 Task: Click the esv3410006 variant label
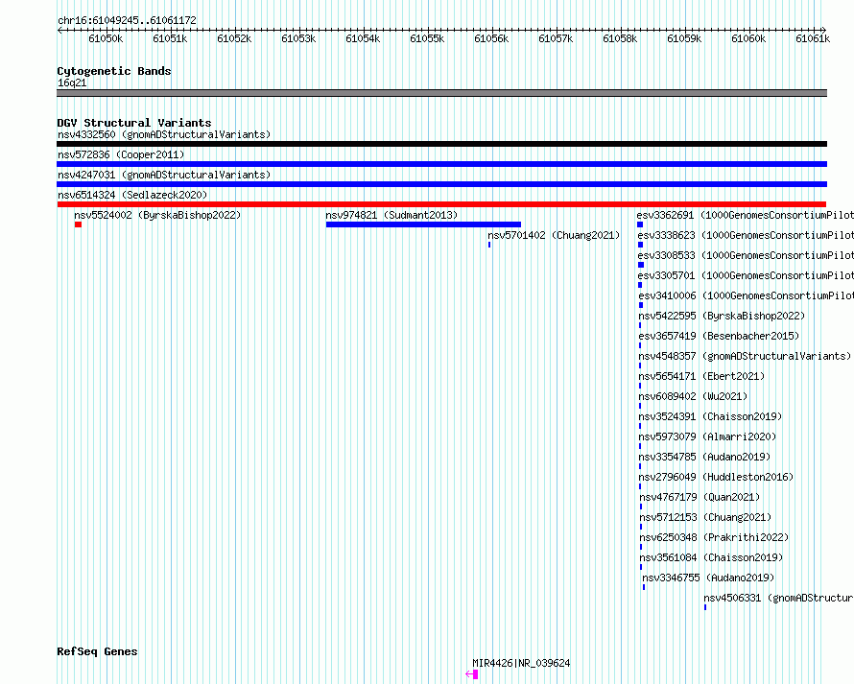(x=747, y=295)
